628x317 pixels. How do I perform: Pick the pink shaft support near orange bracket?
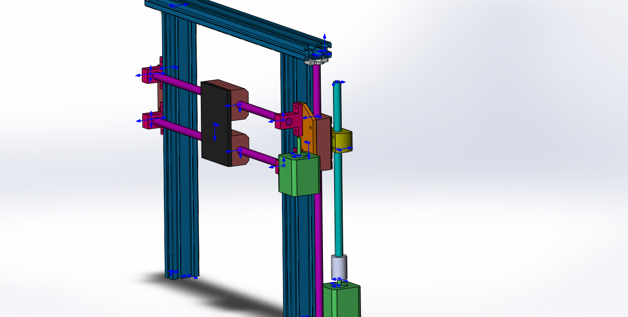(x=286, y=121)
